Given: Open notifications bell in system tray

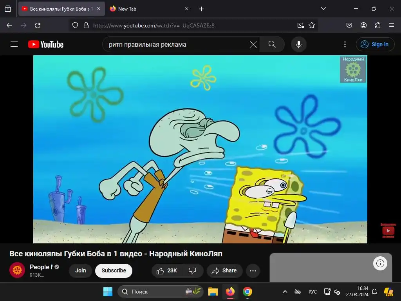Looking at the screenshot, I should point(374,292).
